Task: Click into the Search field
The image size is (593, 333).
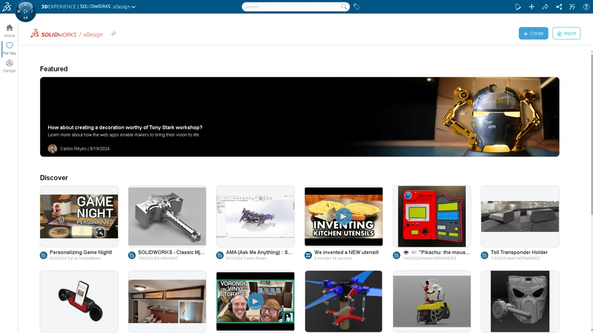Action: 292,7
